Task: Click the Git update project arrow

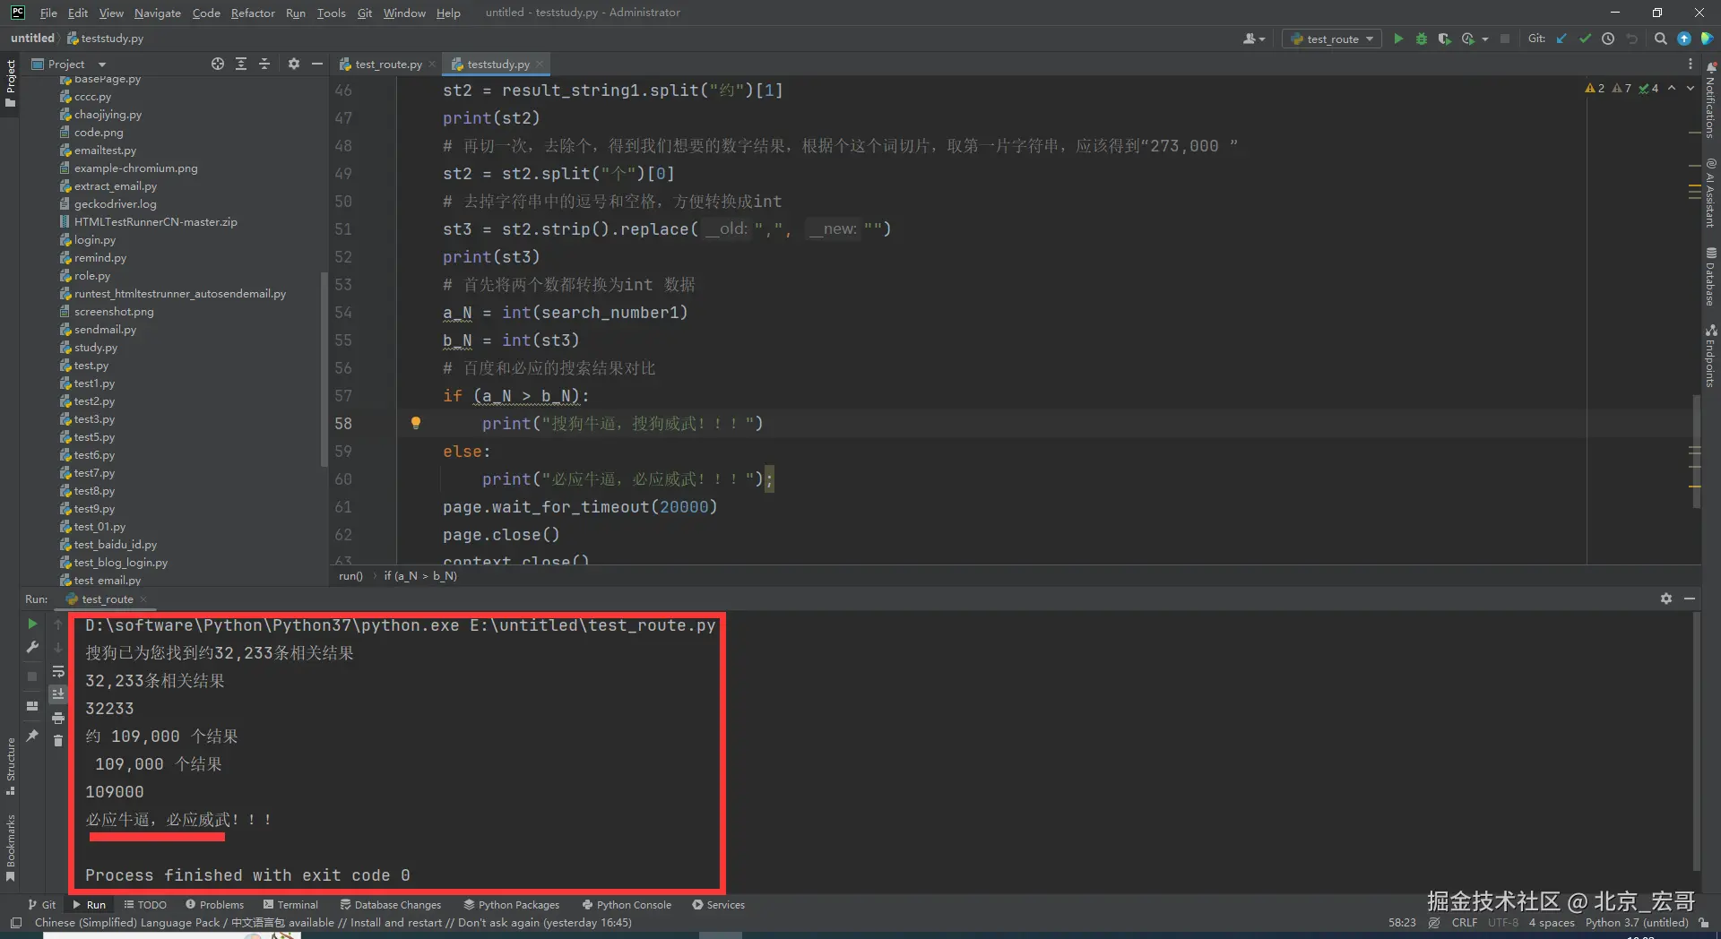Action: 1561,39
